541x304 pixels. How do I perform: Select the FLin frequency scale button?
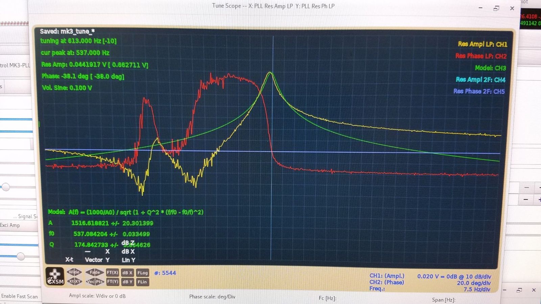[x=142, y=282]
